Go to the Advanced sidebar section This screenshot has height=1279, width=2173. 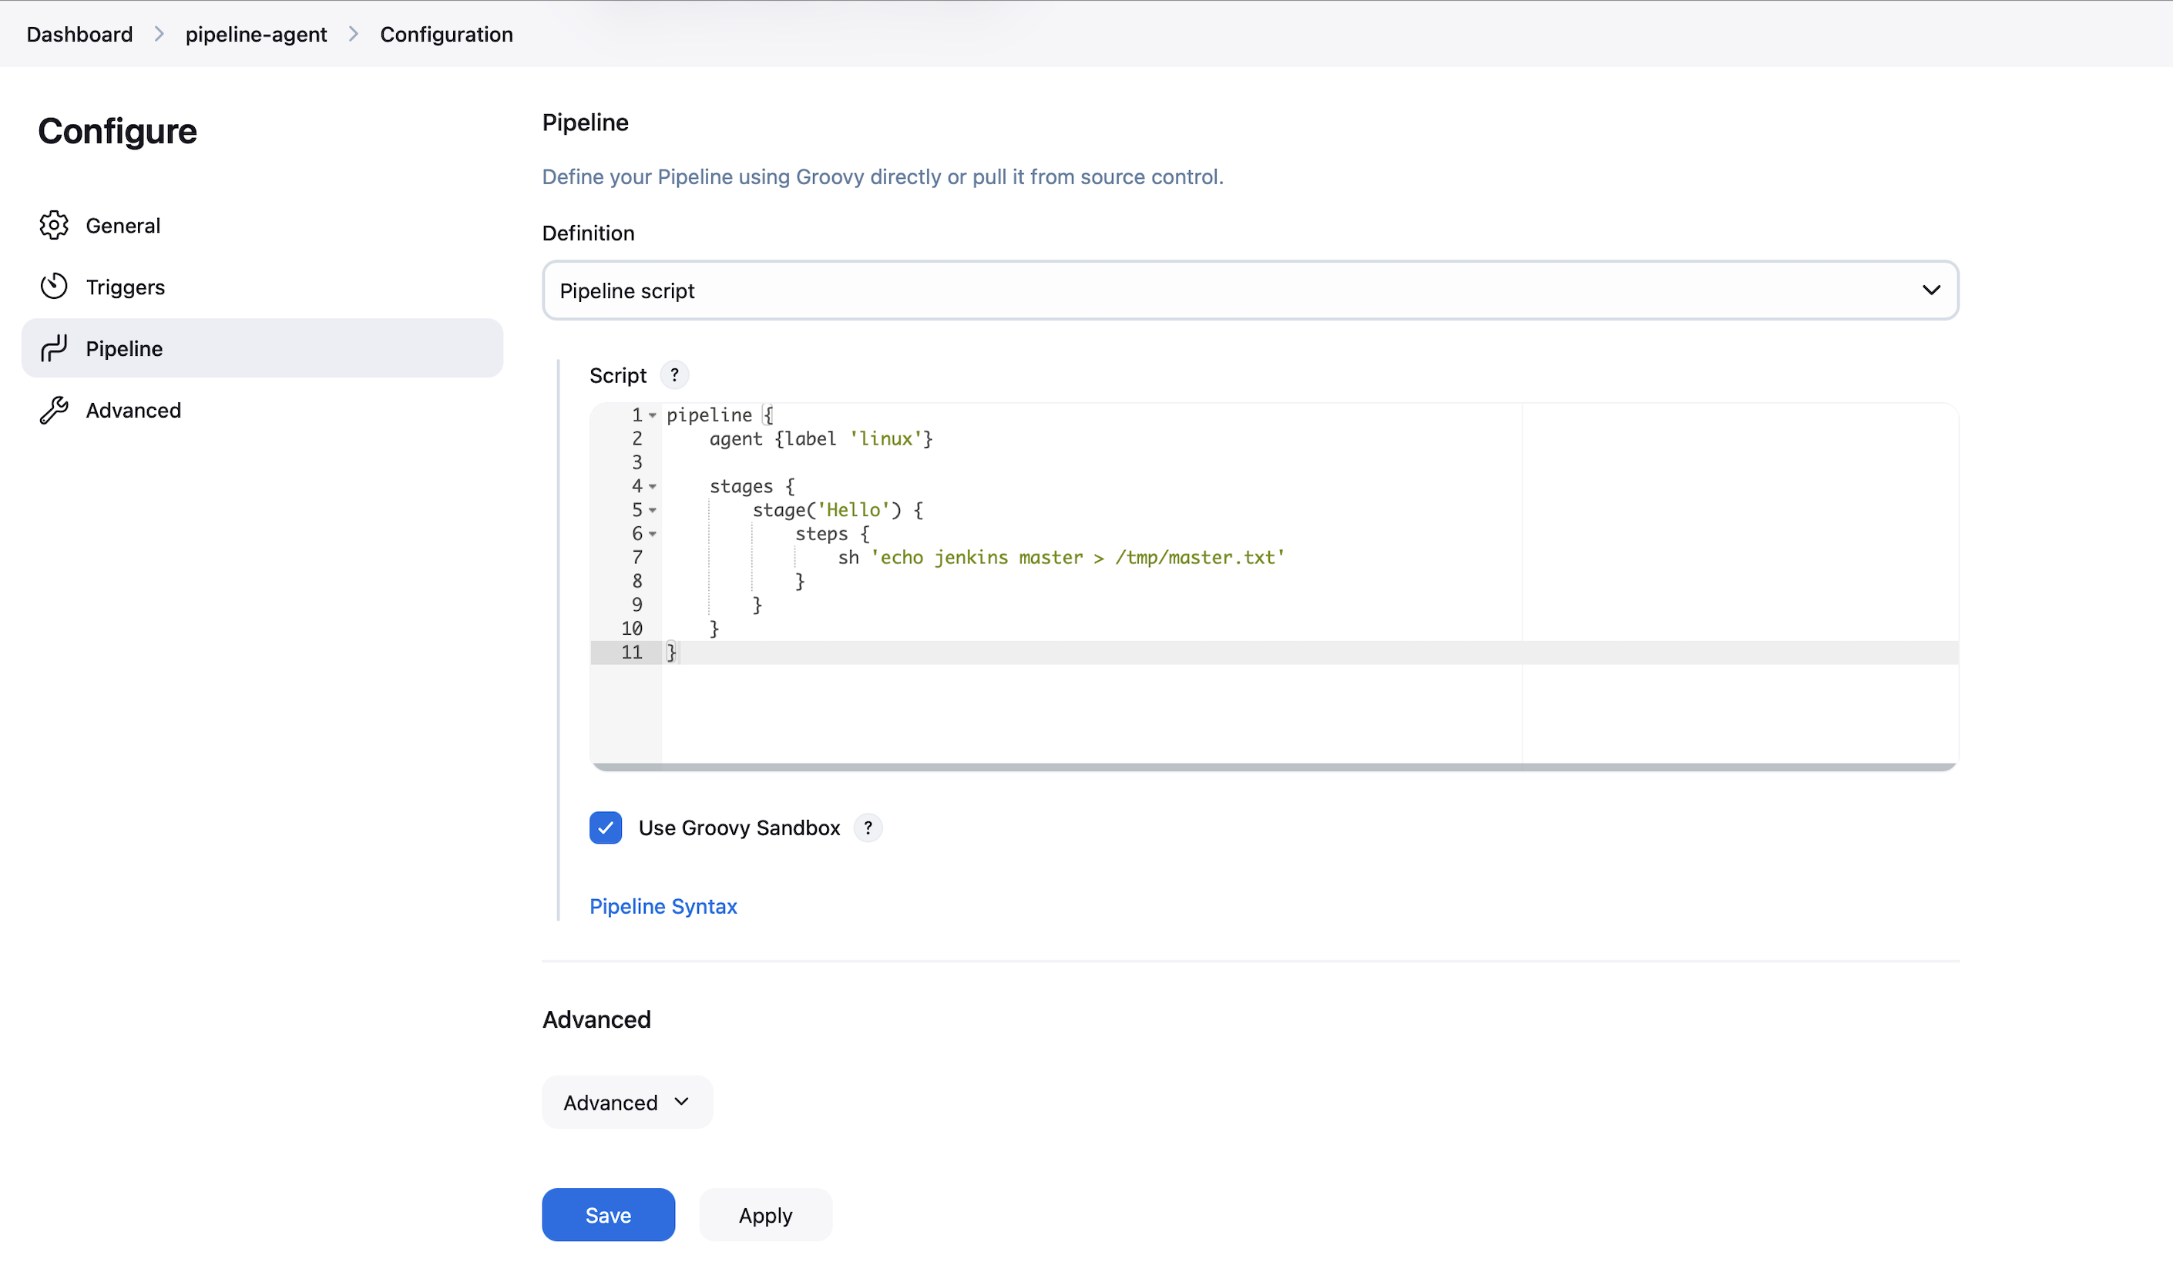[x=262, y=410]
